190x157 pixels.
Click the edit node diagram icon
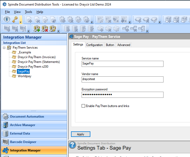pos(142,29)
